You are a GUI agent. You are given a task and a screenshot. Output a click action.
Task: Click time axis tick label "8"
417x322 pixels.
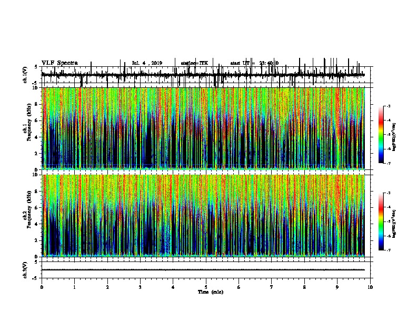coord(304,287)
